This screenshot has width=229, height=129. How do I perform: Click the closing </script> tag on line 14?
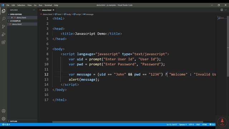click(70, 85)
